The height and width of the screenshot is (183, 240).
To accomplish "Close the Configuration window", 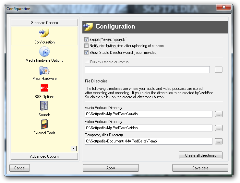I will [224, 7].
